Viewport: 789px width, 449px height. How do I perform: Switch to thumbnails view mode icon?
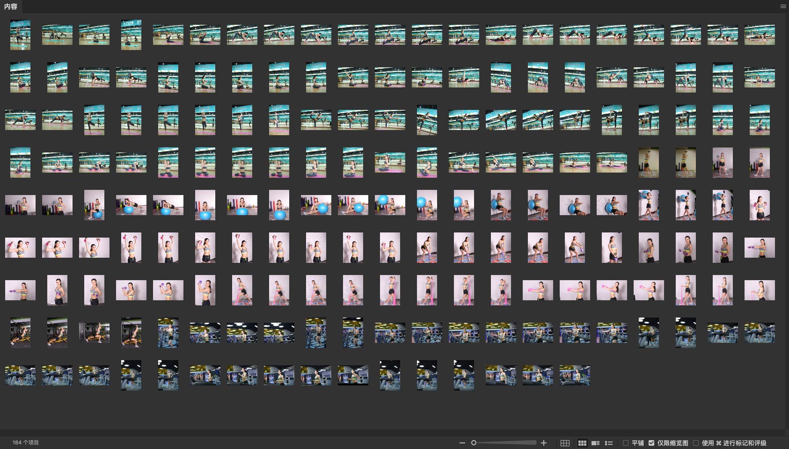(582, 443)
